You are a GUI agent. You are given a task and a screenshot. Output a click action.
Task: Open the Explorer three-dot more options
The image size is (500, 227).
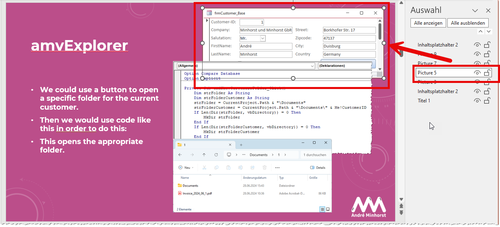pos(277,168)
